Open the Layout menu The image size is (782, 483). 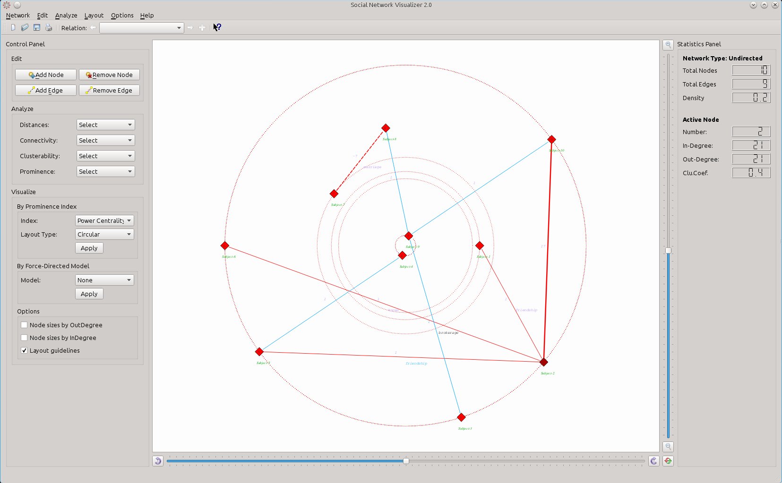(x=94, y=15)
